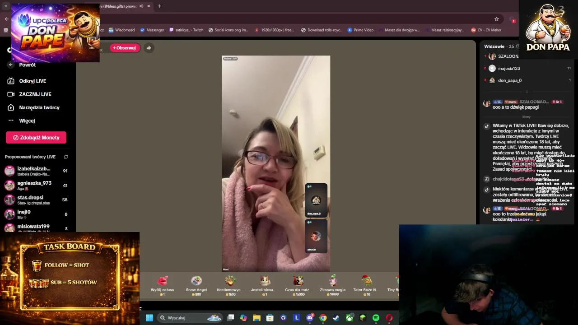Open Opera browser from the taskbar

point(389,318)
